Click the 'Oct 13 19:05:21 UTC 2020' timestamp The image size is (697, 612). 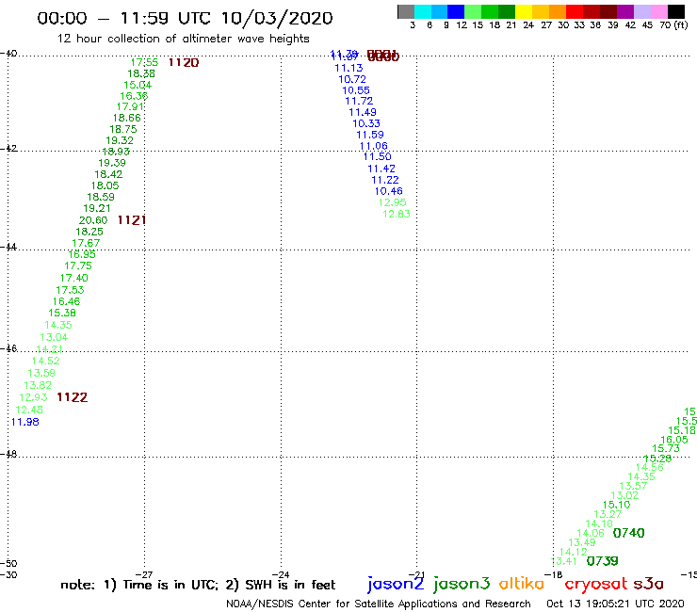point(615,604)
